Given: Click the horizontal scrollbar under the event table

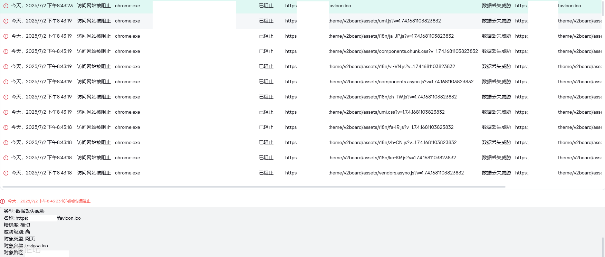Looking at the screenshot, I should click(254, 187).
